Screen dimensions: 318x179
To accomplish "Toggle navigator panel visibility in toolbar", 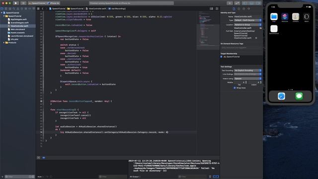I will (245, 3).
